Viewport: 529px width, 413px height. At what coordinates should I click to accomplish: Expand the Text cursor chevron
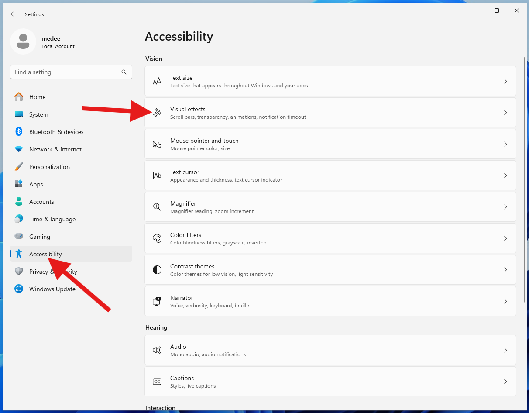(505, 176)
